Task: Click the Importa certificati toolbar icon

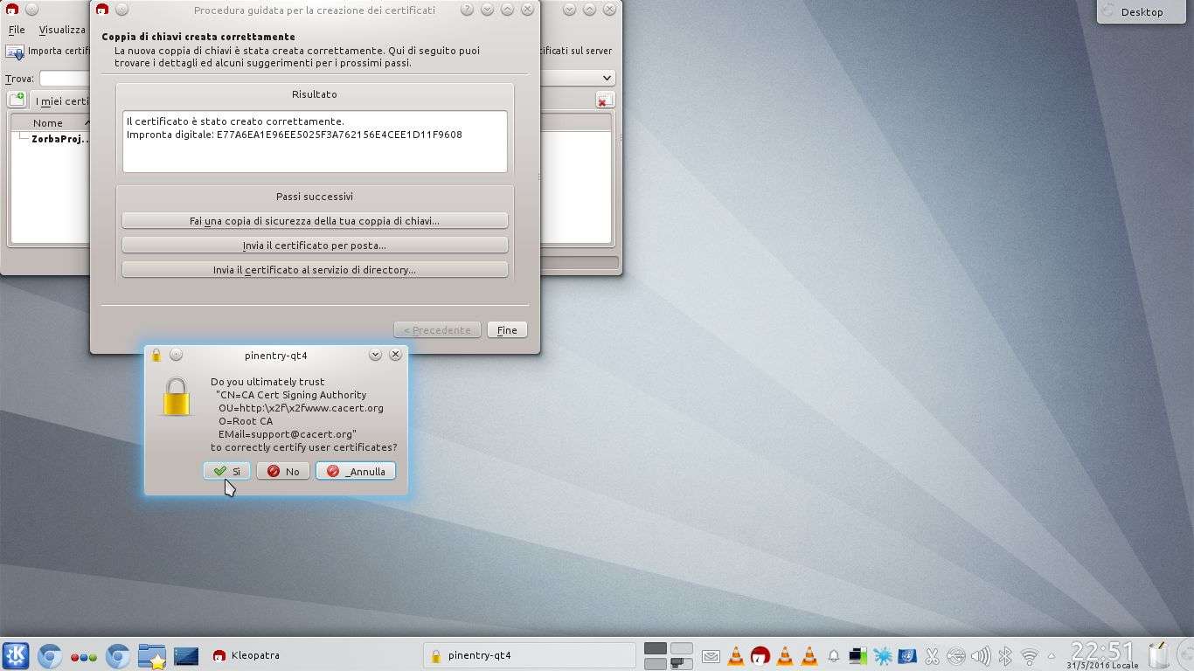Action: coord(15,52)
